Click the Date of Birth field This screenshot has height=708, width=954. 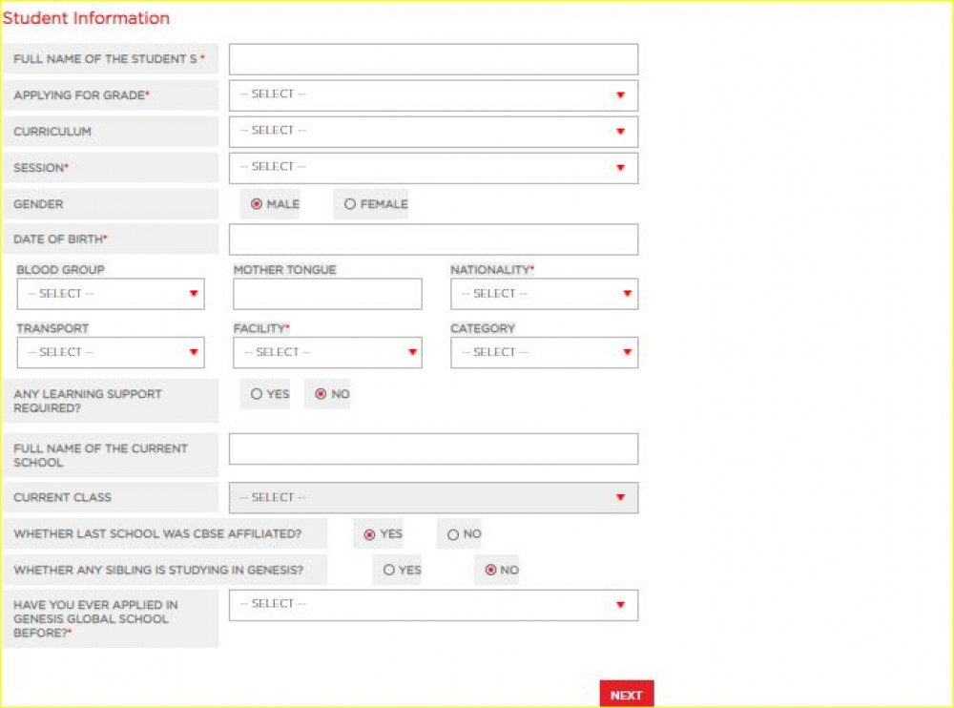point(433,239)
